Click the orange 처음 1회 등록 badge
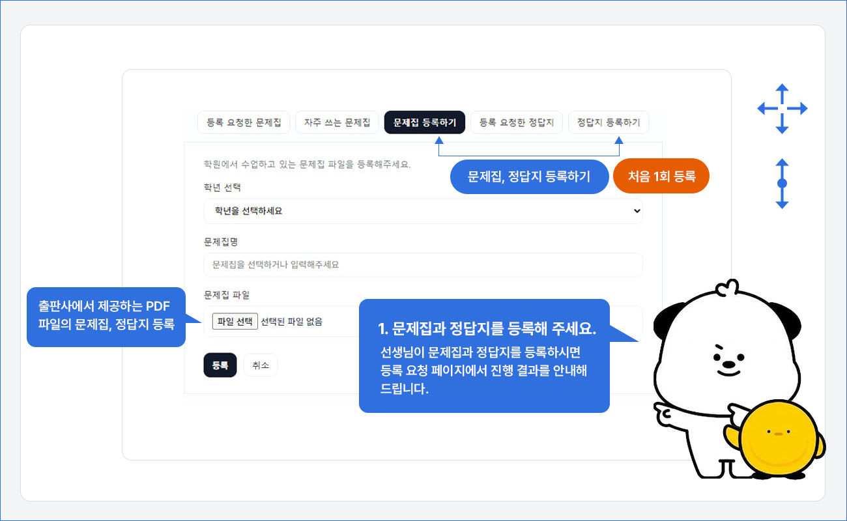Image resolution: width=847 pixels, height=521 pixels. click(x=661, y=176)
